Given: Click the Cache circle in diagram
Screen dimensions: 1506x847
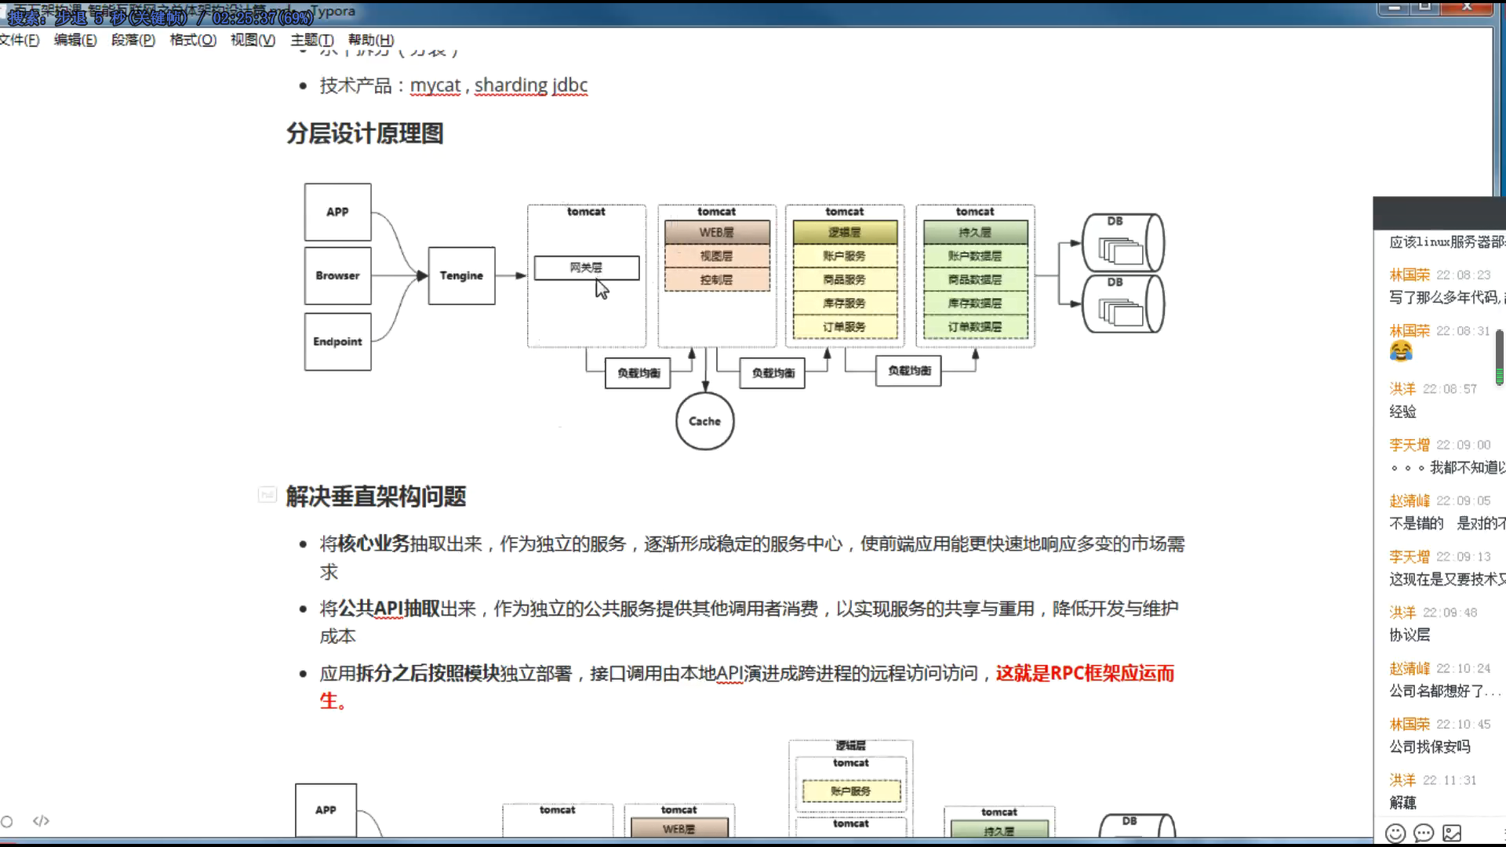Looking at the screenshot, I should click(x=704, y=421).
